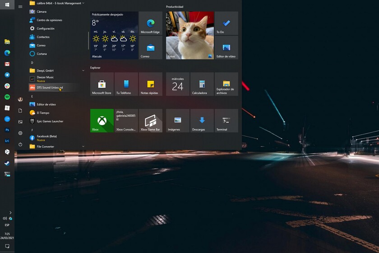Screen dimensions: 379x253
Task: Open Centro de opiniones
Action: pos(57,20)
